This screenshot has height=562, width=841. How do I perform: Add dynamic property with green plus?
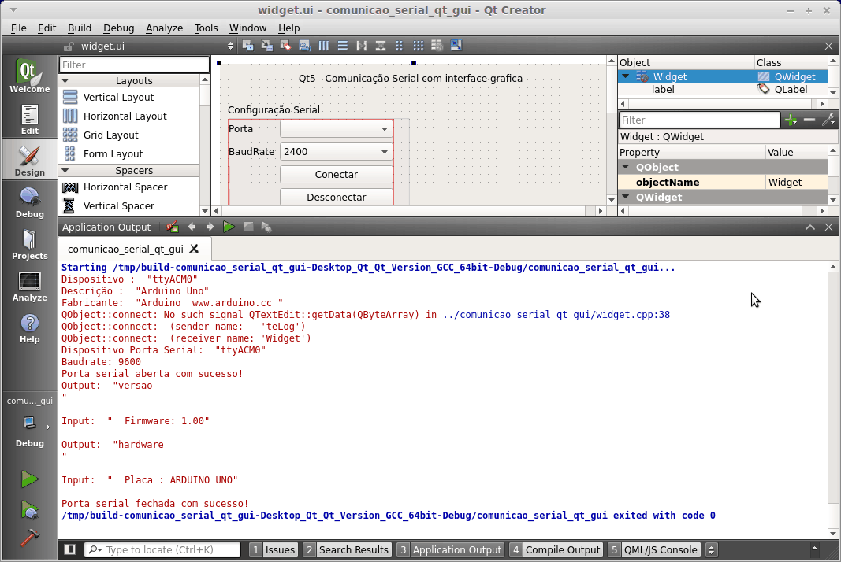point(791,120)
